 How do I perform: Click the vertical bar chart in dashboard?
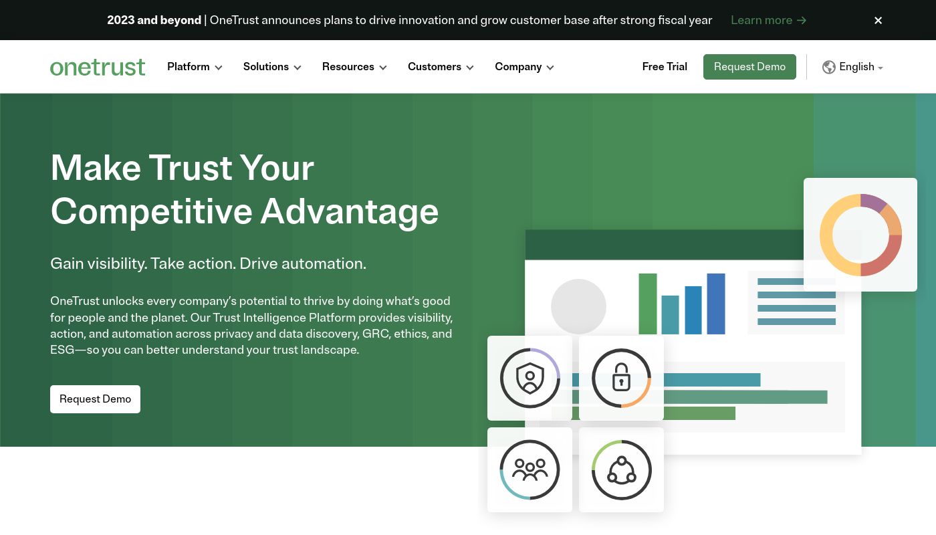pyautogui.click(x=682, y=304)
